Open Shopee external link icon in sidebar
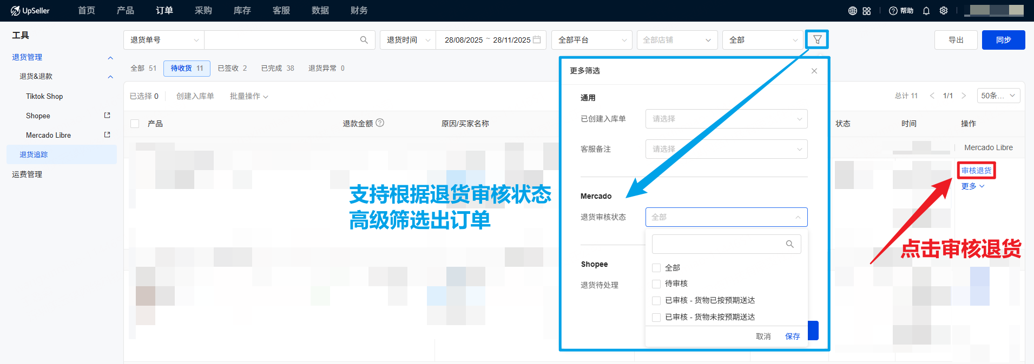Screen dimensions: 1034x364 coord(107,116)
